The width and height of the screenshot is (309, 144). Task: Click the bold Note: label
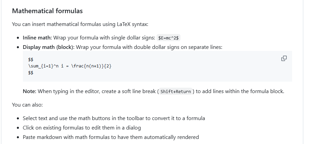pos(30,91)
